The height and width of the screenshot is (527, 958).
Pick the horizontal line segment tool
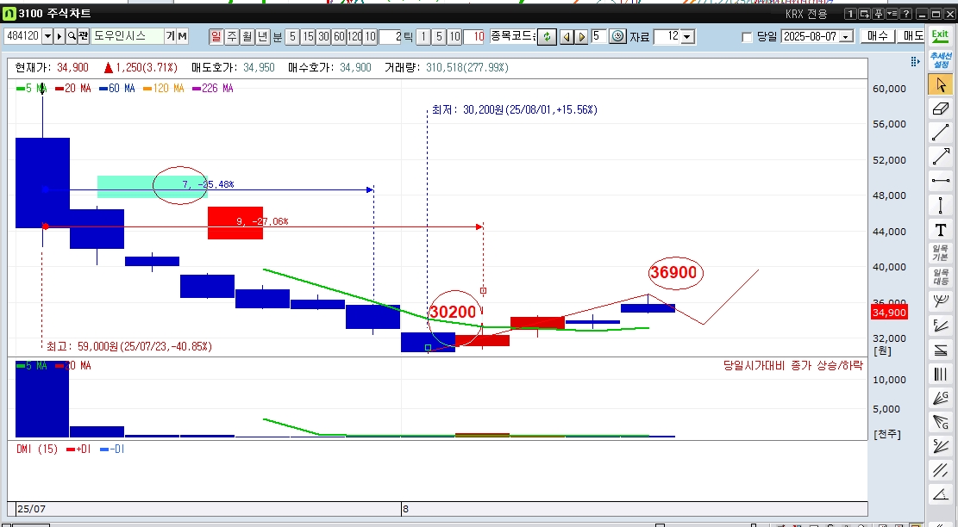[940, 181]
